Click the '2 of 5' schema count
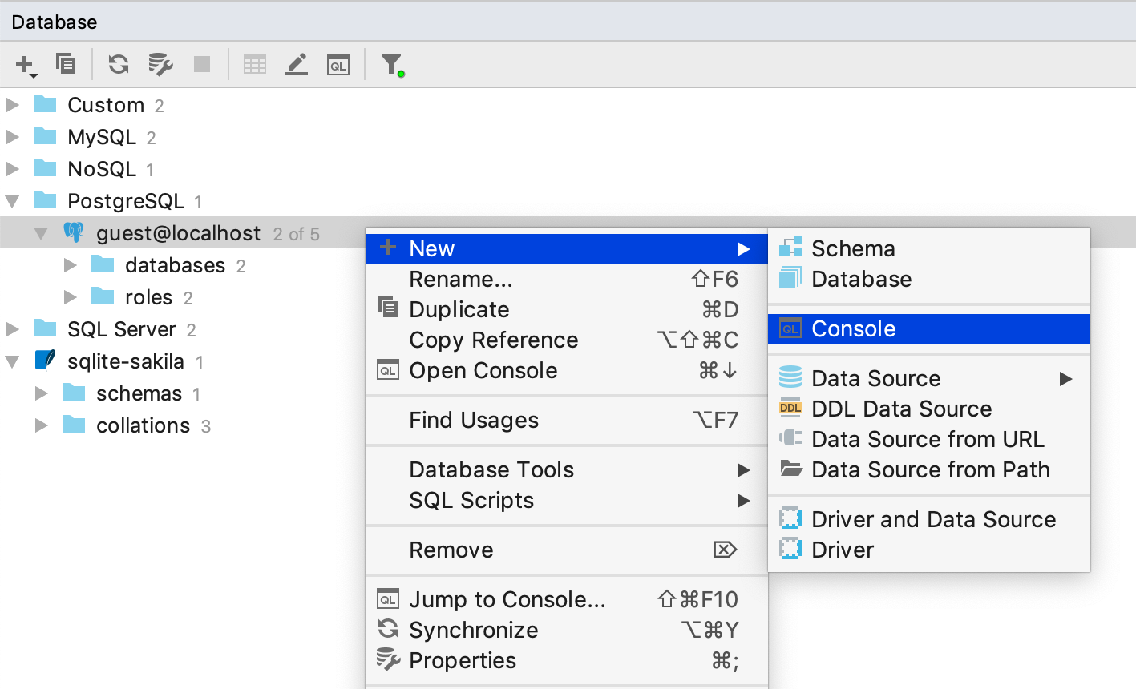 (x=296, y=234)
